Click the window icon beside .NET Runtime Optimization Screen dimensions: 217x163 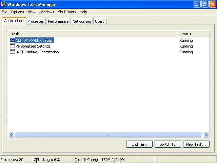pyautogui.click(x=13, y=52)
